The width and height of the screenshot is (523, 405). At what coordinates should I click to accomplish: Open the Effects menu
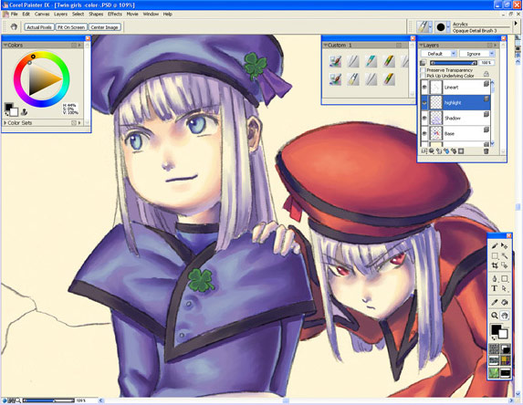(115, 14)
